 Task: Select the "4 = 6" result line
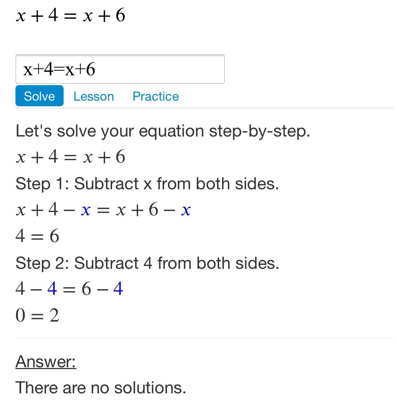(x=37, y=236)
